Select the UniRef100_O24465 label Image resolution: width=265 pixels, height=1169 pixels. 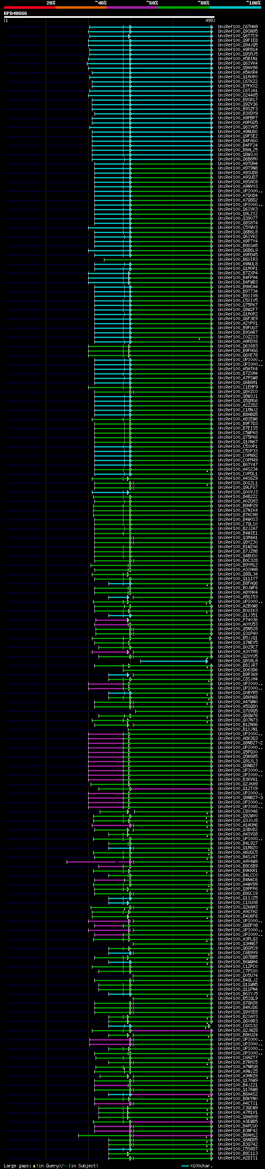click(x=237, y=95)
